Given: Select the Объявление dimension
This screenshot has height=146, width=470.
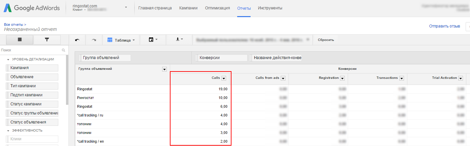Looking at the screenshot, I should [x=32, y=77].
